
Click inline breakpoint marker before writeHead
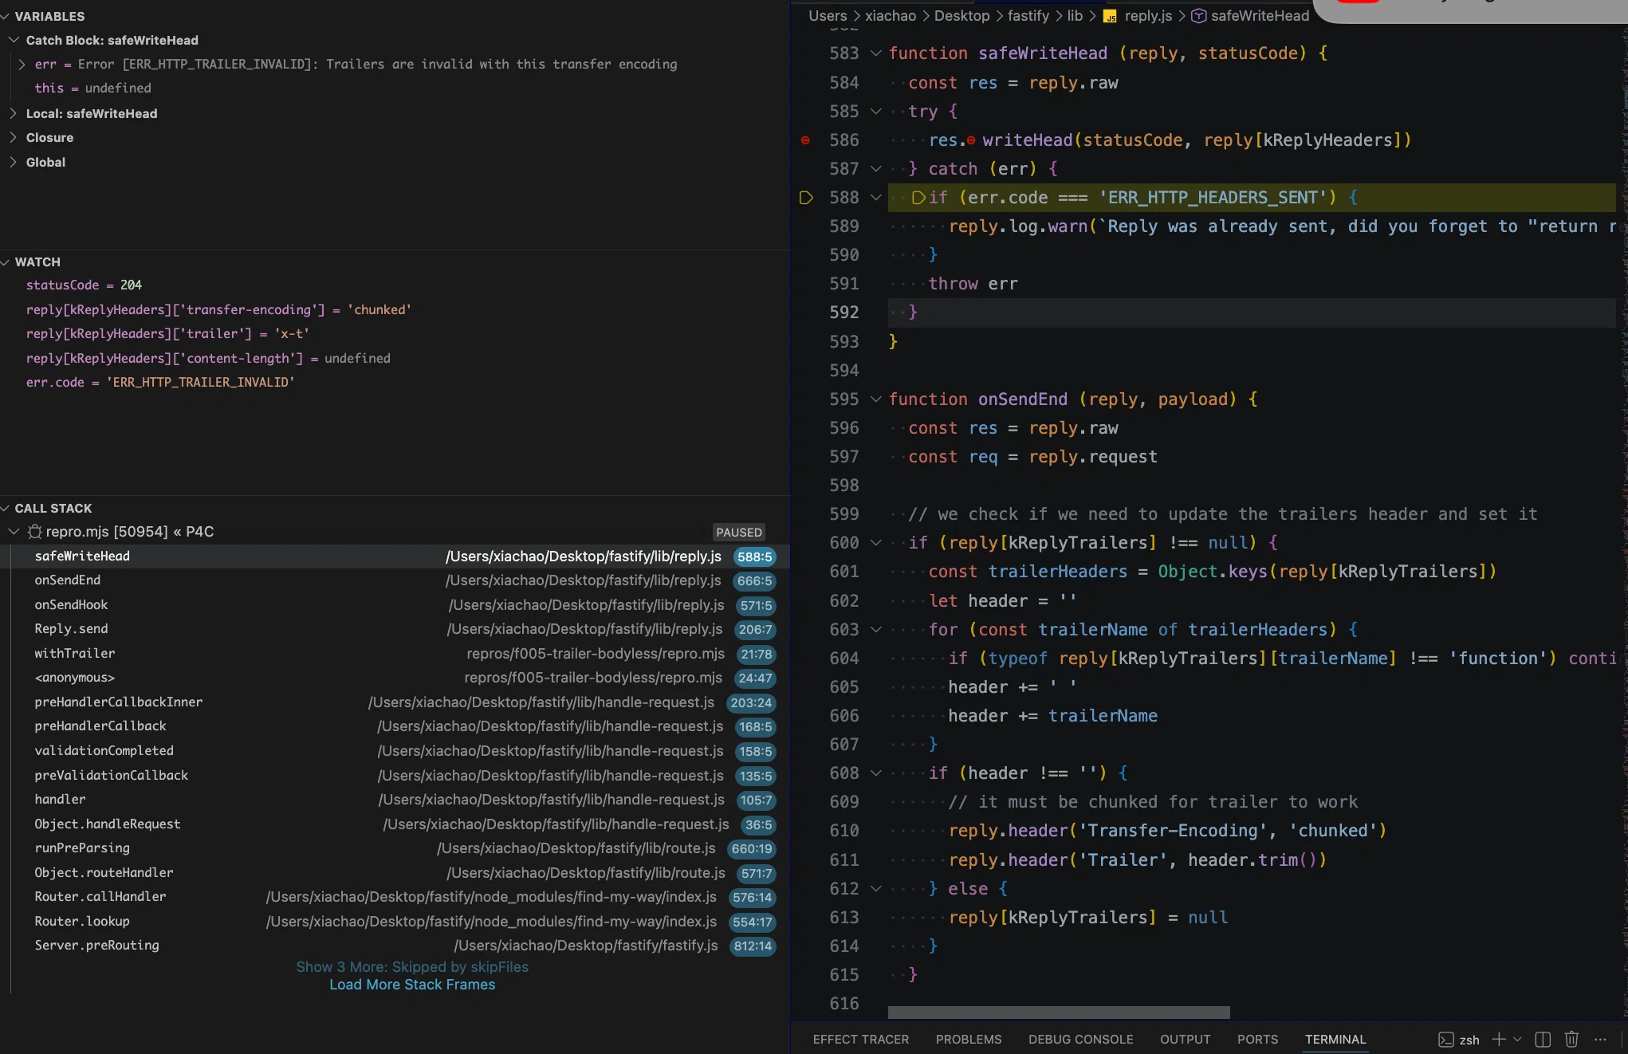971,140
